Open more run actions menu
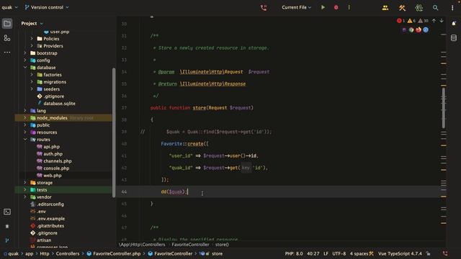461x259 pixels. click(x=349, y=7)
